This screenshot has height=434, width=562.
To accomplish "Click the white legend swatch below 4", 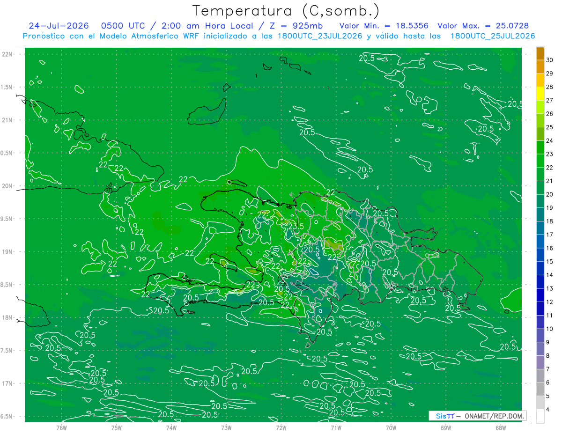I will [x=540, y=416].
